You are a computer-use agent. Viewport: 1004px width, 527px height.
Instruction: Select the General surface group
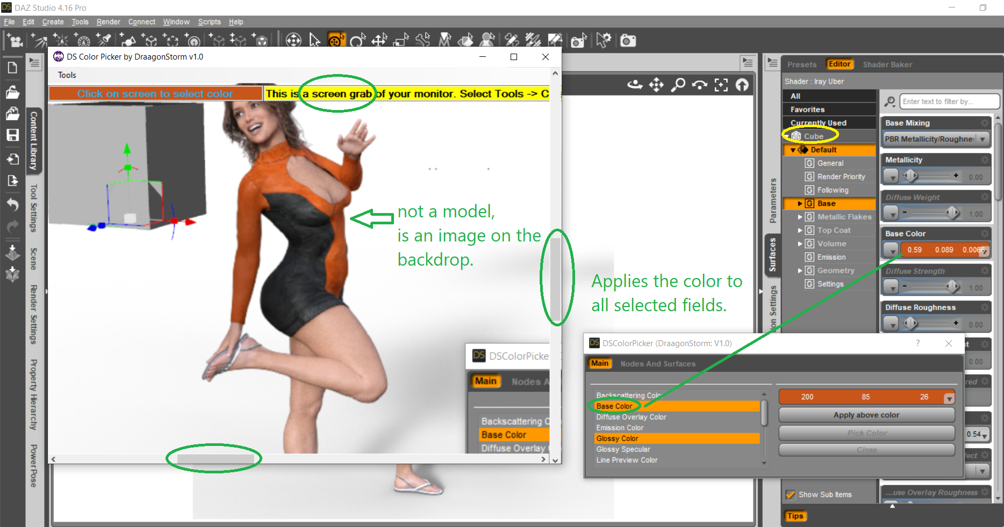(830, 163)
